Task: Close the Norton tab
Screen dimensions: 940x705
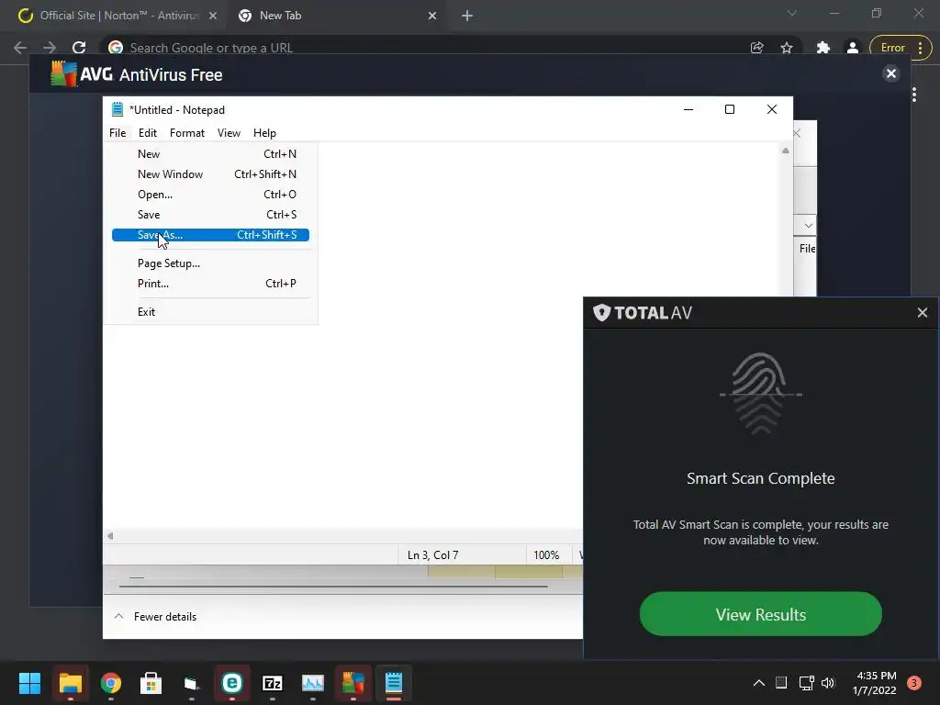Action: pyautogui.click(x=213, y=16)
